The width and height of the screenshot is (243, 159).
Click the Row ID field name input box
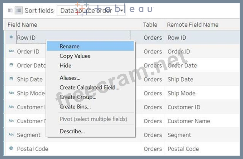tap(73, 37)
